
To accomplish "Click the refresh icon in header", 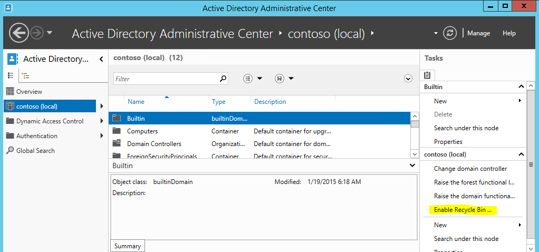I will point(449,33).
